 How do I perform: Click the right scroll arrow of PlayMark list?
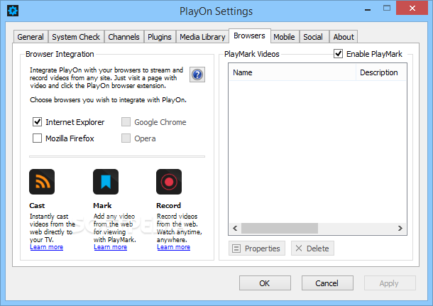click(400, 229)
